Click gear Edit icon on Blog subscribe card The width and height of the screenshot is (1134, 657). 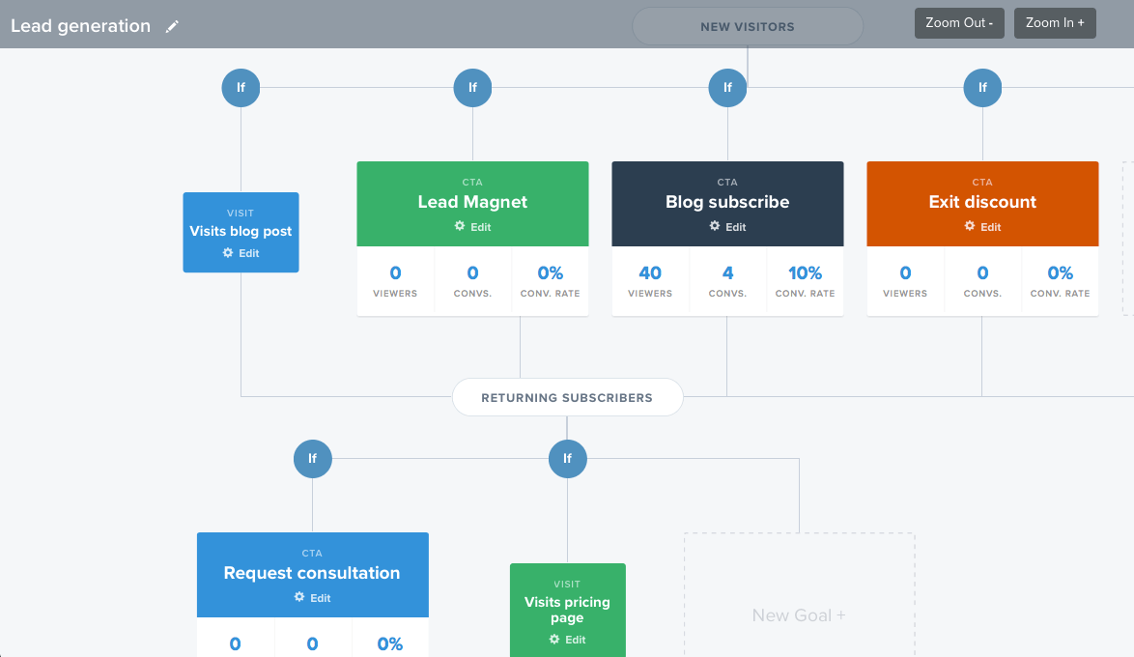(x=716, y=226)
